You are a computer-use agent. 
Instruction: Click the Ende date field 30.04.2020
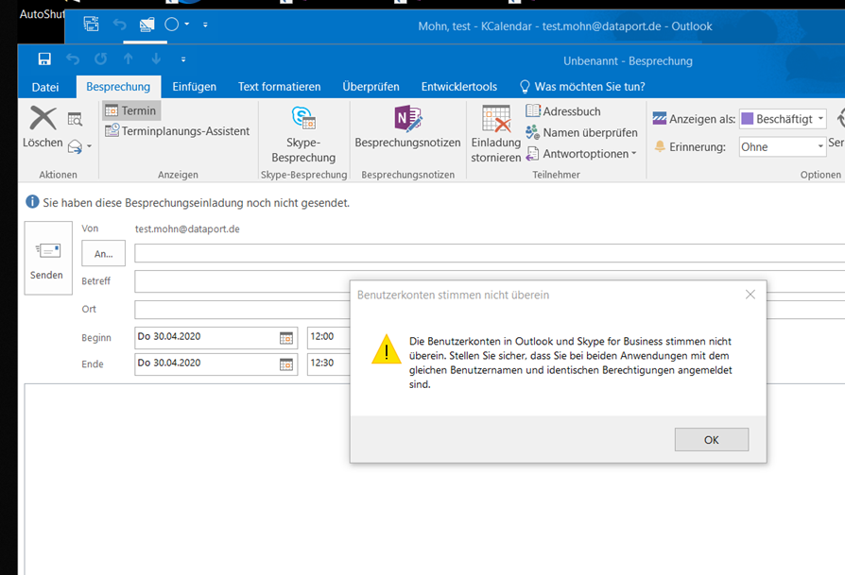coord(206,364)
